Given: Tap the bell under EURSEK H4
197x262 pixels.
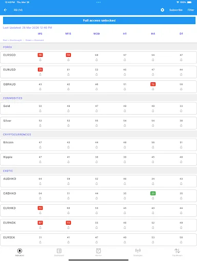Looking at the screenshot, I should click(x=153, y=242).
